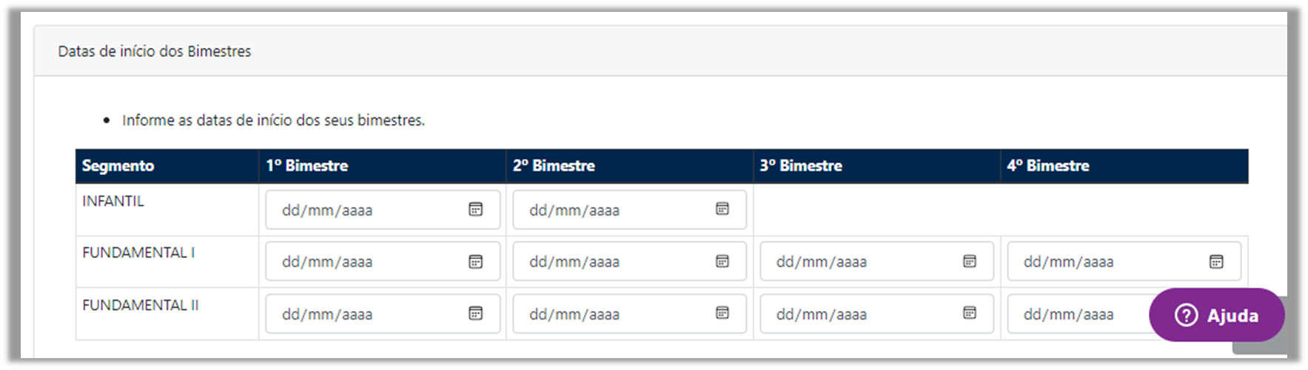Click the Datas de início dos Bimestres header
1308x370 pixels.
coord(155,51)
